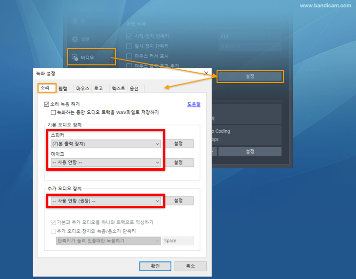The image size is (356, 279).
Task: Switch to the 웹캠 tab
Action: pos(65,89)
